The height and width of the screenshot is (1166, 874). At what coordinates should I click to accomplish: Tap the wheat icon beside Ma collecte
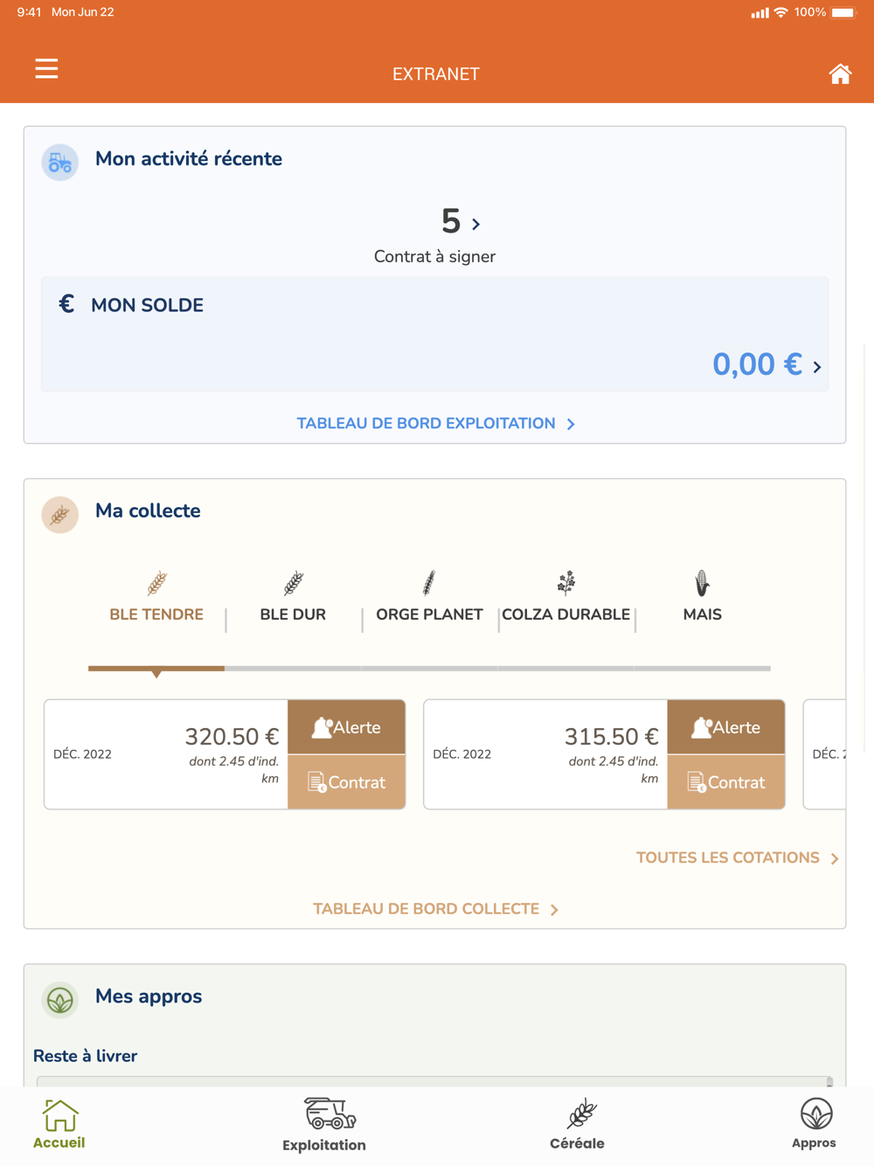[60, 515]
